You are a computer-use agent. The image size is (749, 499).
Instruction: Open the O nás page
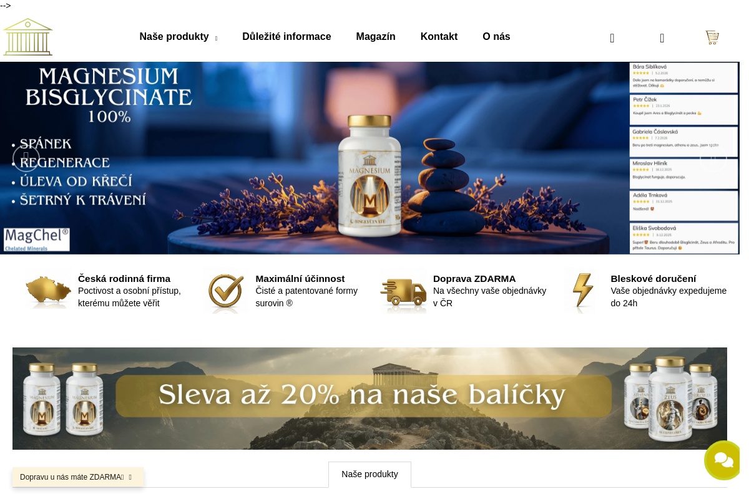pos(496,37)
